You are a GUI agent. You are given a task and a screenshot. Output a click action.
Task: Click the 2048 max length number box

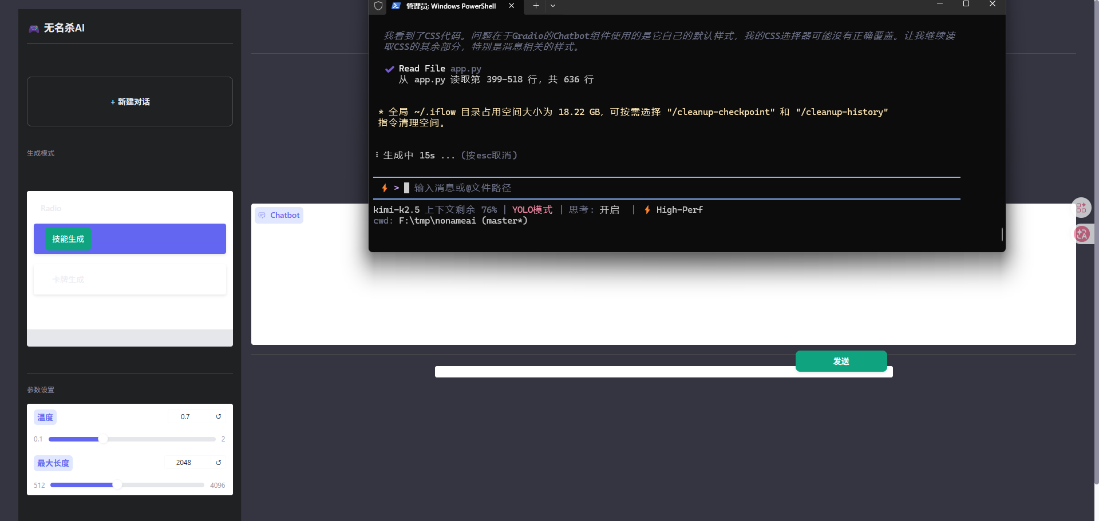[x=187, y=463]
